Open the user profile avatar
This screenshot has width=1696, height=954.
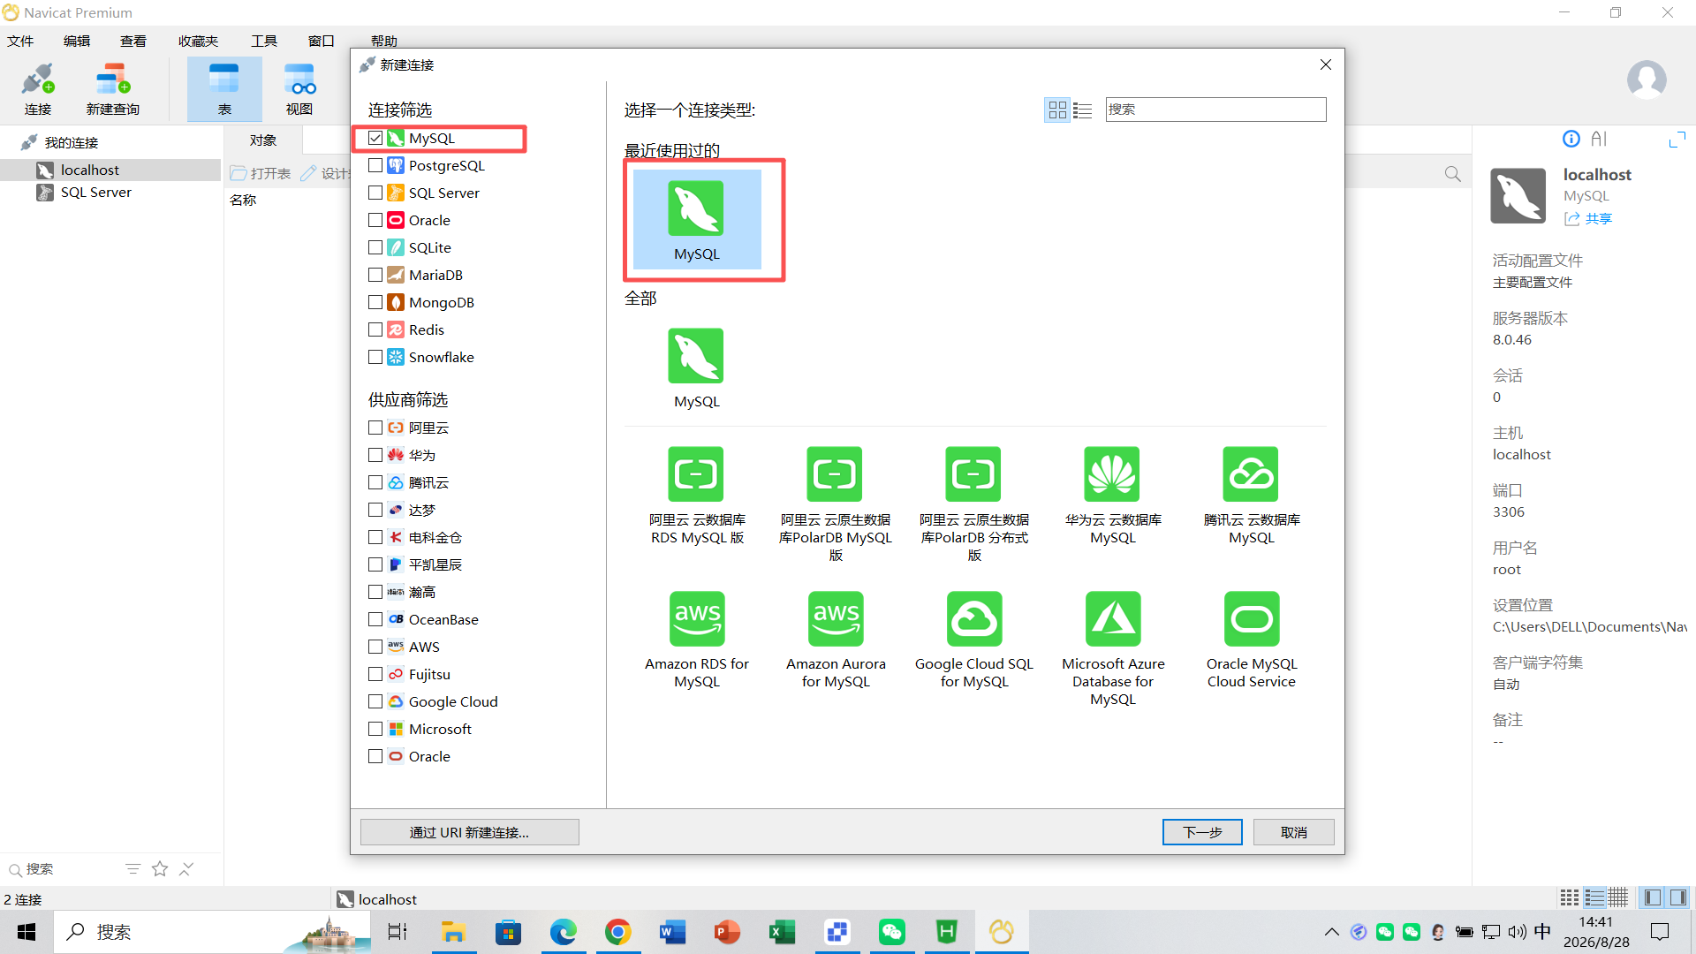1647,80
